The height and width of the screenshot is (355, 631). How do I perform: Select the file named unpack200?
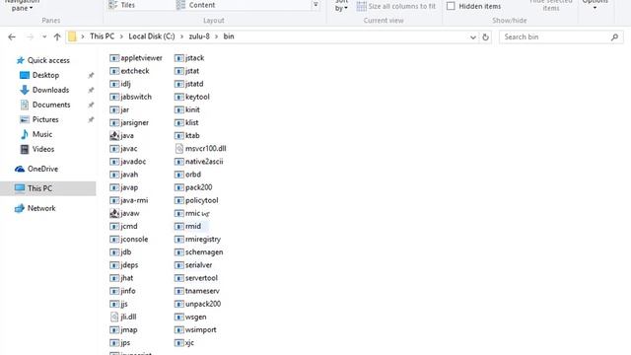point(197,304)
